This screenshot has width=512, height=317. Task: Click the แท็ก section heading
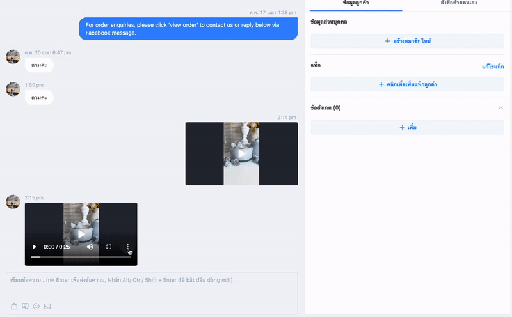(316, 65)
